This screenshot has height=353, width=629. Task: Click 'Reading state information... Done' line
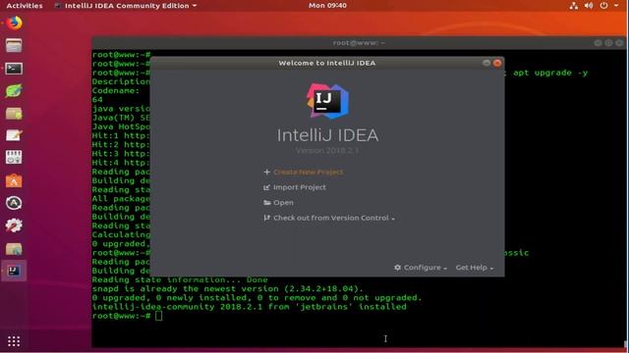(x=180, y=279)
